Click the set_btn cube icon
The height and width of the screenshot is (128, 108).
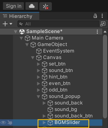point(45,64)
